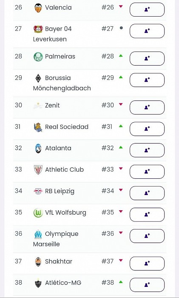This screenshot has height=298, width=179.
Task: Click the Shakhtar orange crest icon
Action: click(x=38, y=262)
